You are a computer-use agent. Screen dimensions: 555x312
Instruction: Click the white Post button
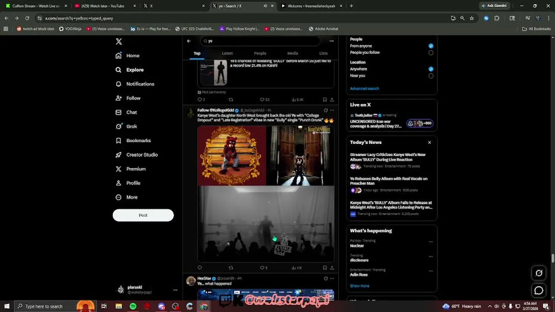pos(143,215)
